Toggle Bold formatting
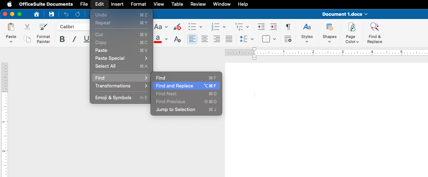 click(62, 39)
